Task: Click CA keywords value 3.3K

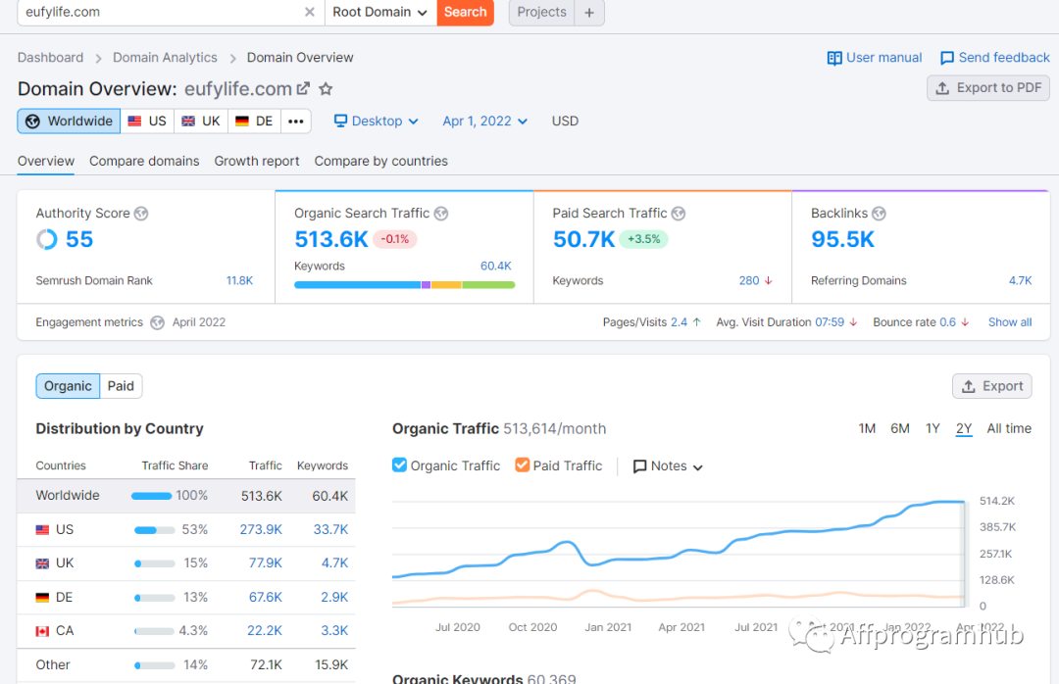Action: 334,631
